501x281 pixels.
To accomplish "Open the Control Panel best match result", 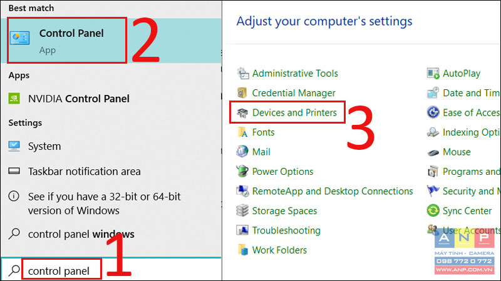I will click(111, 41).
